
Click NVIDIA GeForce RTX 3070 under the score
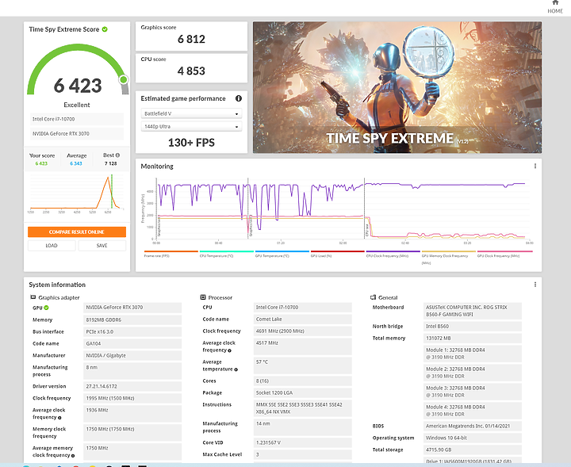click(x=77, y=133)
